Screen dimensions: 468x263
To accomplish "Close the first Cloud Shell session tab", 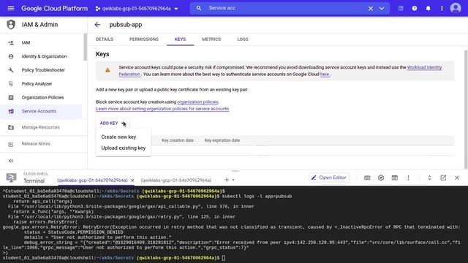I will (x=132, y=180).
